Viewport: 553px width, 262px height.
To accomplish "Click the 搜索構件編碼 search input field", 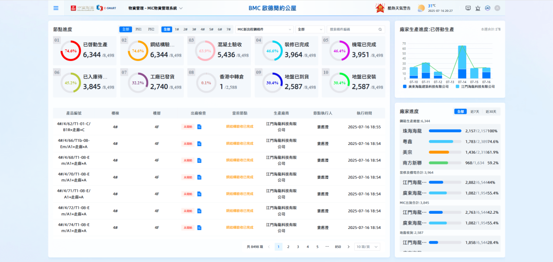I will pyautogui.click(x=352, y=30).
